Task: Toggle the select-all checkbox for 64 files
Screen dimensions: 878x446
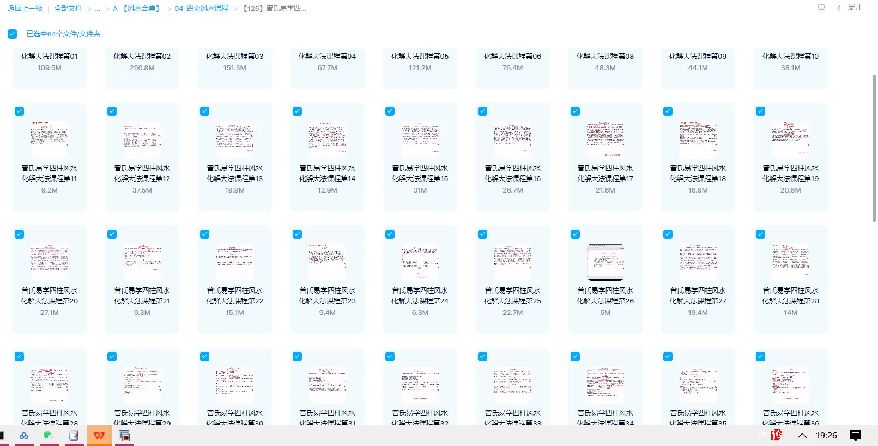Action: pos(13,34)
